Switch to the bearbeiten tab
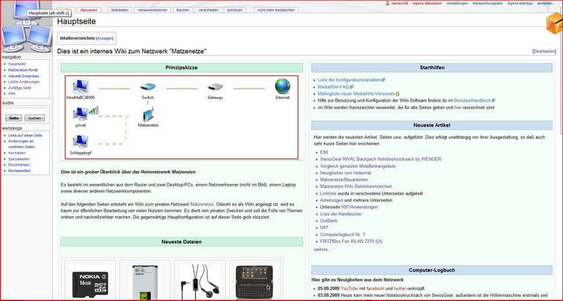 (120, 10)
